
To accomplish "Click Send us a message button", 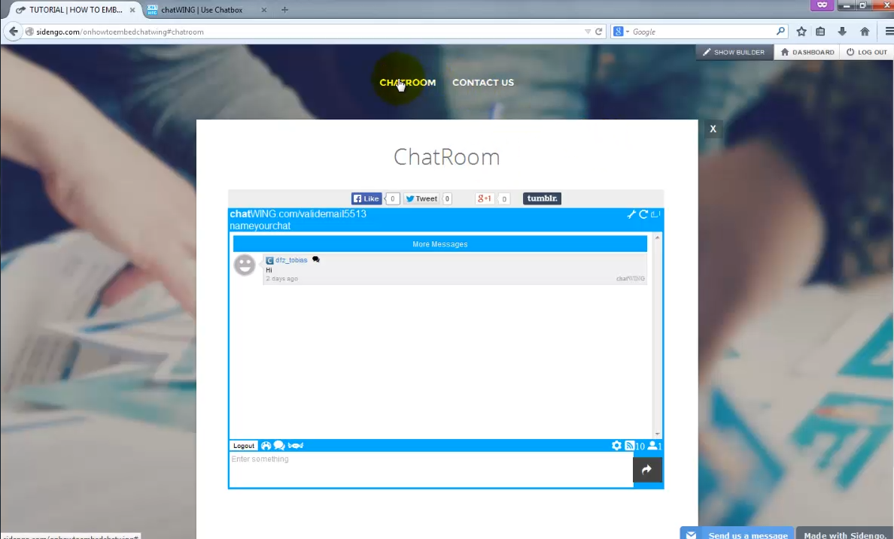I will (737, 534).
